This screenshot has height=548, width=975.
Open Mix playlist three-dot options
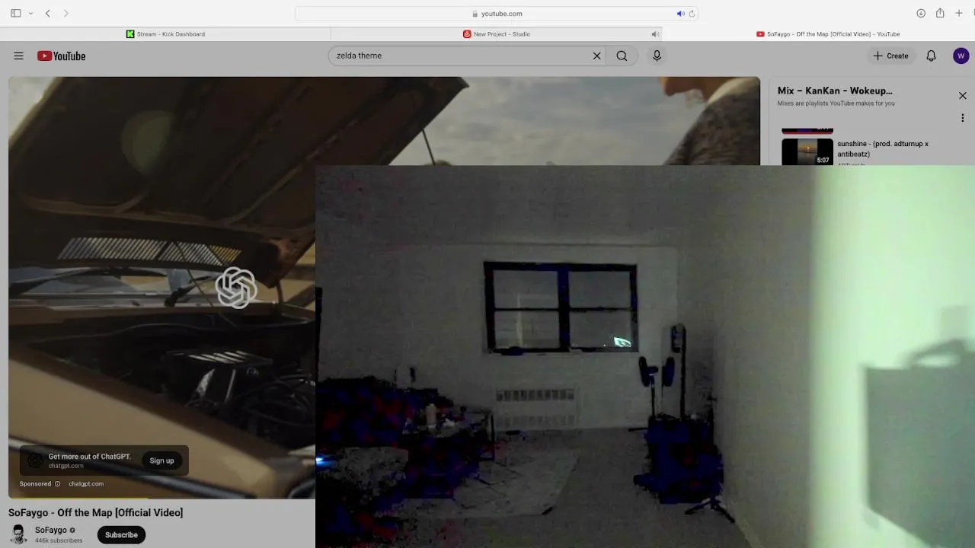[963, 118]
